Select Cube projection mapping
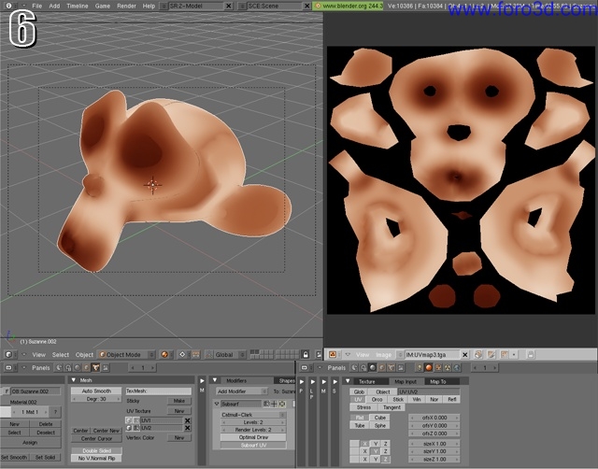The width and height of the screenshot is (598, 469). 380,418
